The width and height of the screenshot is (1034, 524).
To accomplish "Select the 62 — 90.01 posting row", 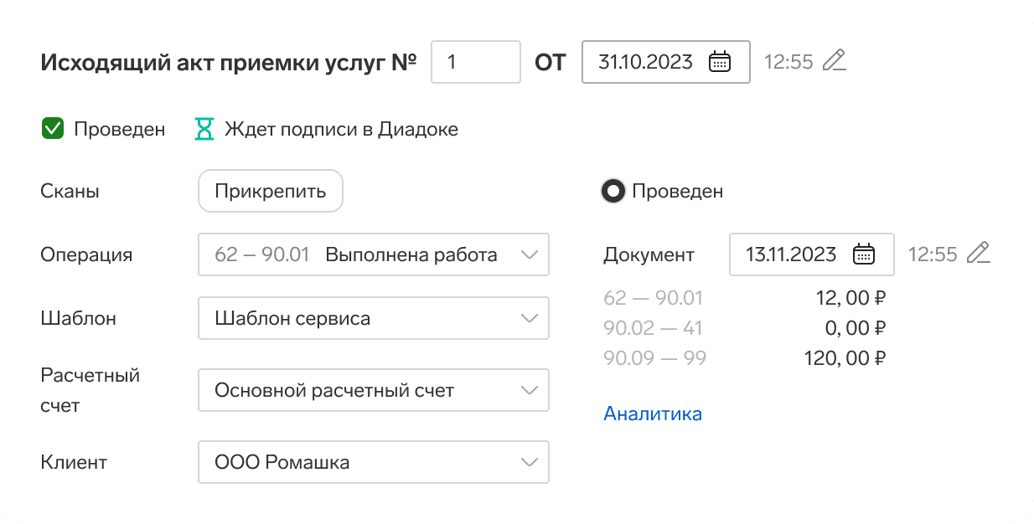I will tap(654, 298).
